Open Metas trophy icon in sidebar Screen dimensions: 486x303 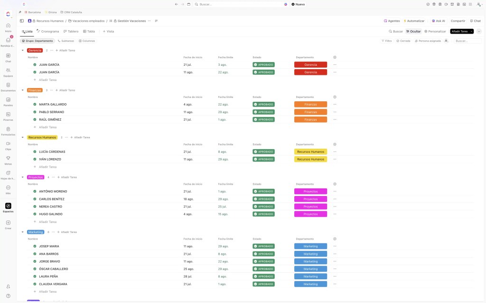tap(8, 158)
